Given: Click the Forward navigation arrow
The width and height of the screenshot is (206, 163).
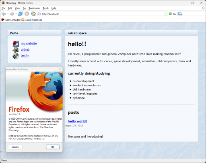Looking at the screenshot, I should click(12, 14).
